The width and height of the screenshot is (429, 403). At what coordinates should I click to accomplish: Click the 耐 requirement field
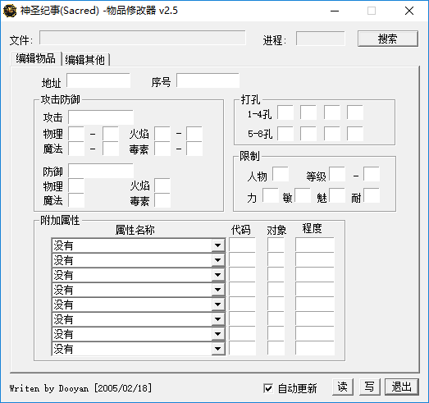point(372,195)
